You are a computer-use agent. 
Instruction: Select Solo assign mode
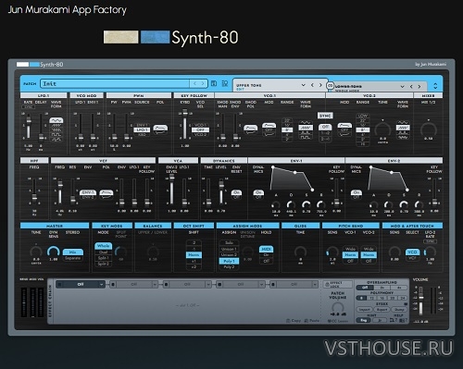pos(229,243)
